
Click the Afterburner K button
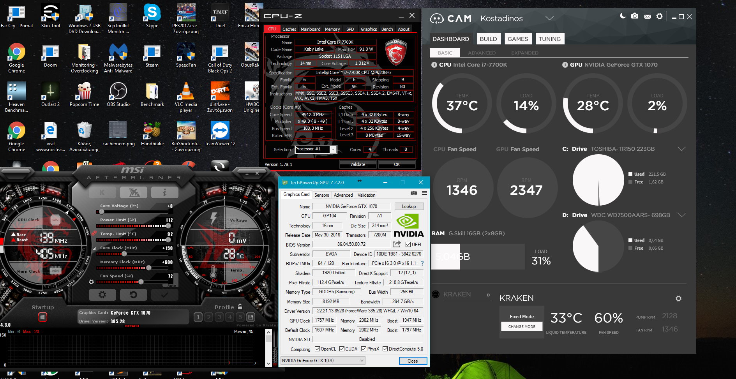coord(102,192)
